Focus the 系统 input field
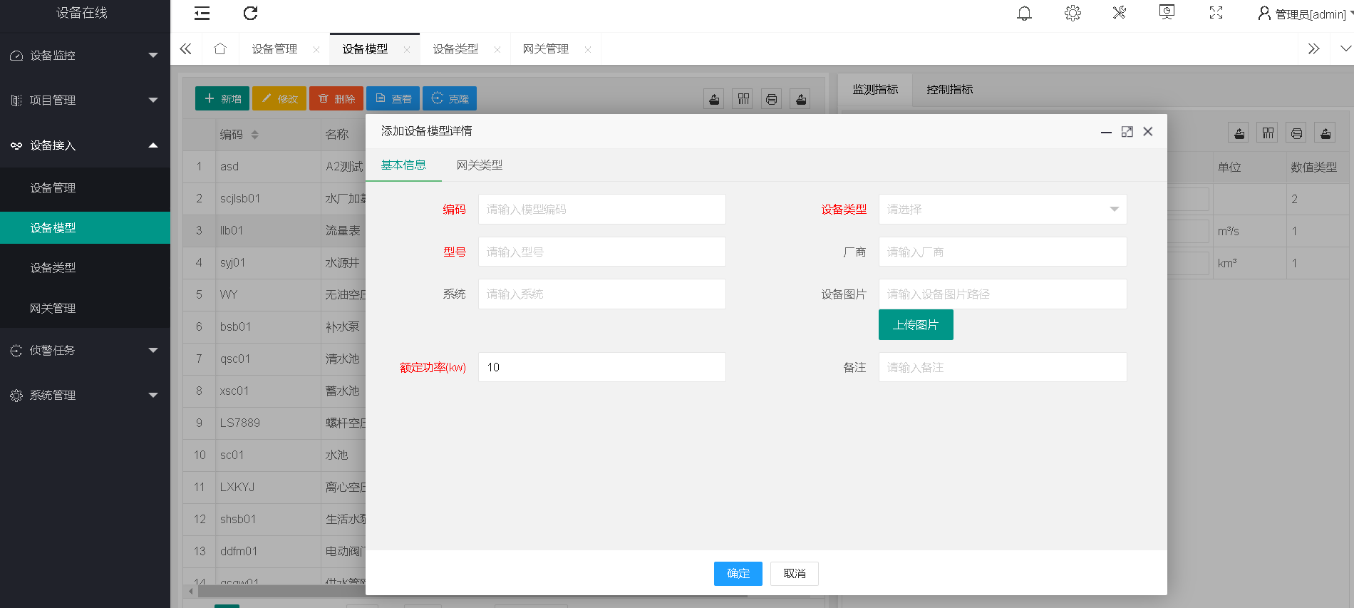Screen dimensions: 1354x608 [x=602, y=294]
